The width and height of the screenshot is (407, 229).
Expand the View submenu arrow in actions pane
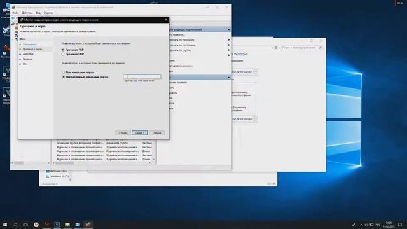[x=229, y=55]
